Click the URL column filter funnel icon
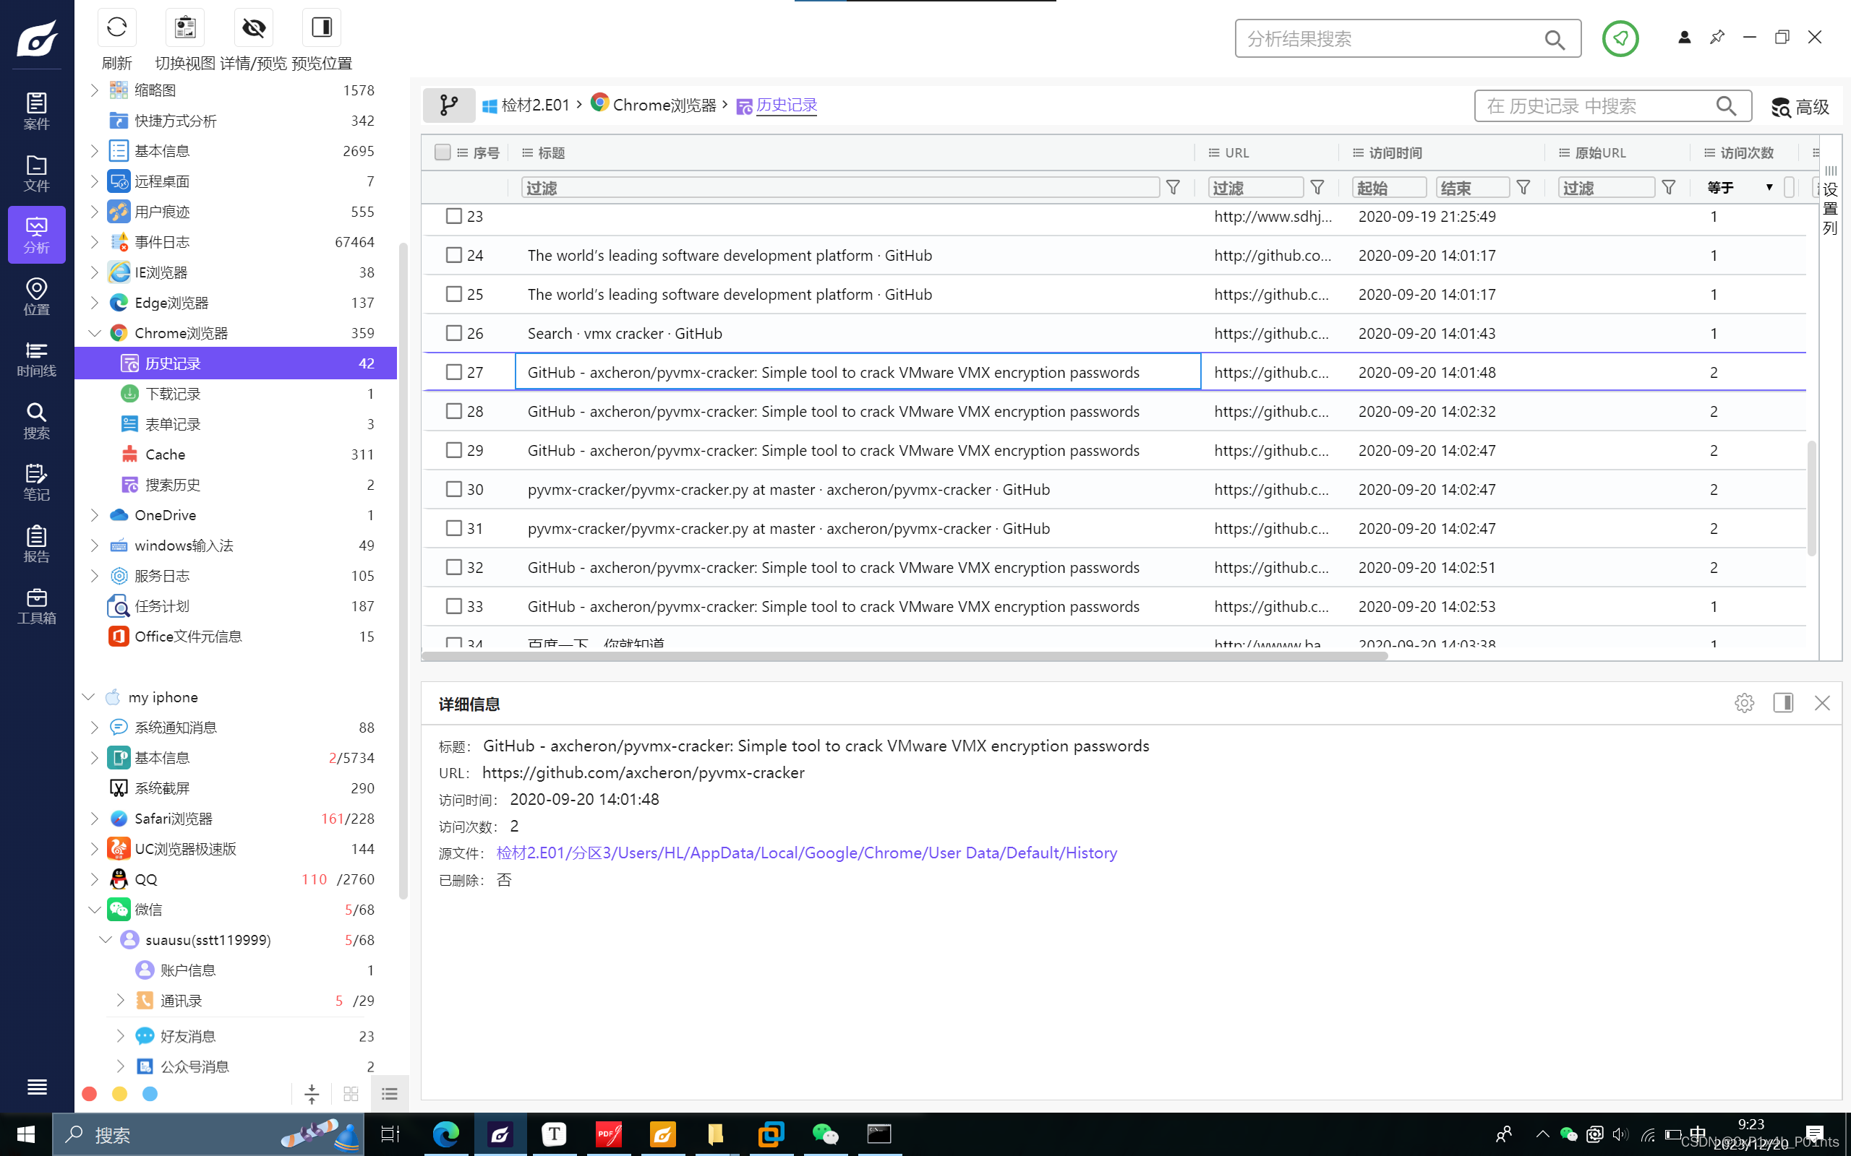 tap(1317, 187)
